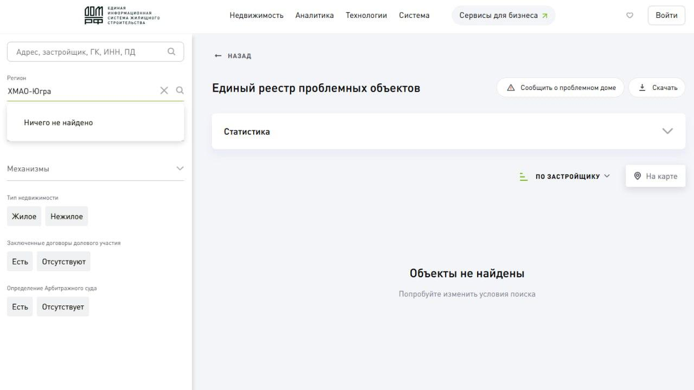
Task: Click the Войти login button
Action: tap(666, 15)
